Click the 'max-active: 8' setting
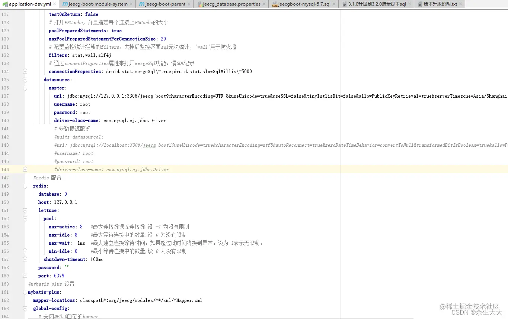This screenshot has width=508, height=319. click(66, 227)
